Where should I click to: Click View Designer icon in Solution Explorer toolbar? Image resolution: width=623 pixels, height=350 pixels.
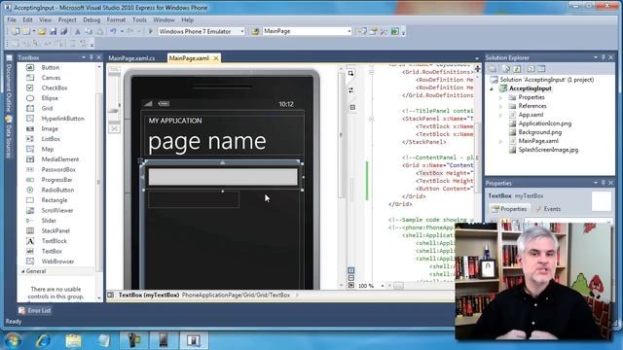pyautogui.click(x=541, y=69)
